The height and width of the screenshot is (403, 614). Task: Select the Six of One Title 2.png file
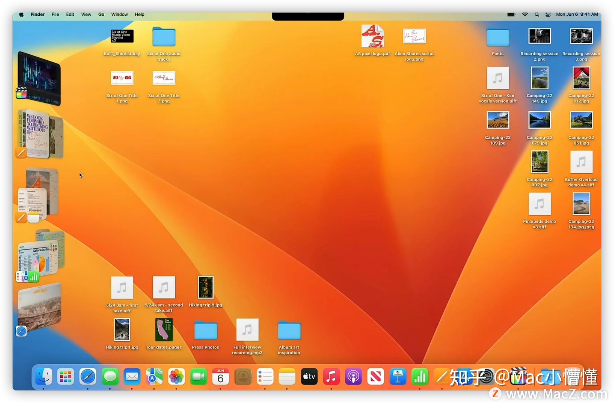pyautogui.click(x=164, y=87)
